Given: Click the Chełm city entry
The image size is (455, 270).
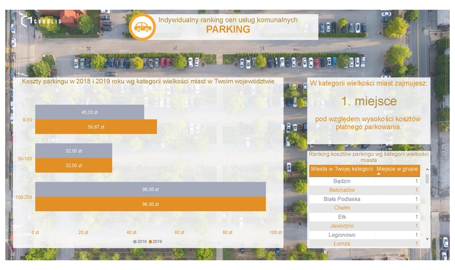Looking at the screenshot, I should [x=342, y=208].
